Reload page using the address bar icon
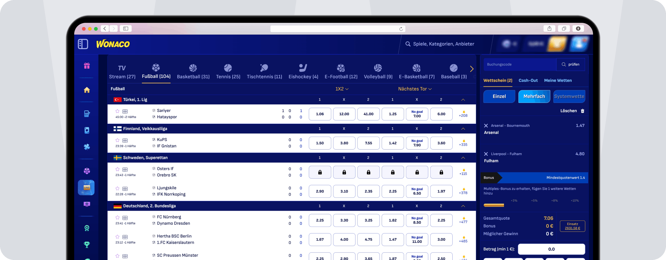666x260 pixels. click(401, 29)
